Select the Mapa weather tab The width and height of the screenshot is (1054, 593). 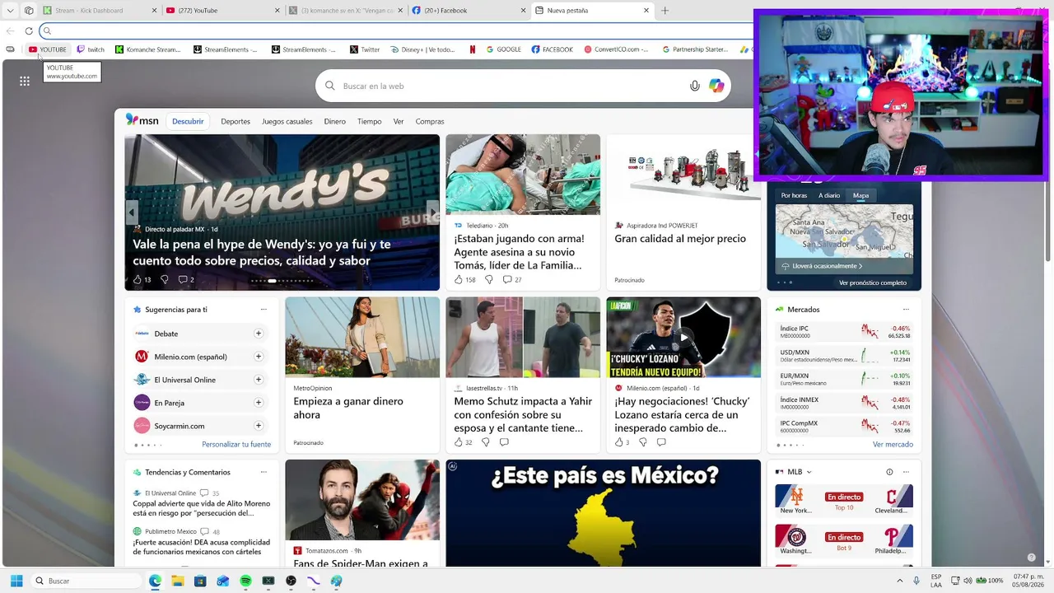click(860, 195)
